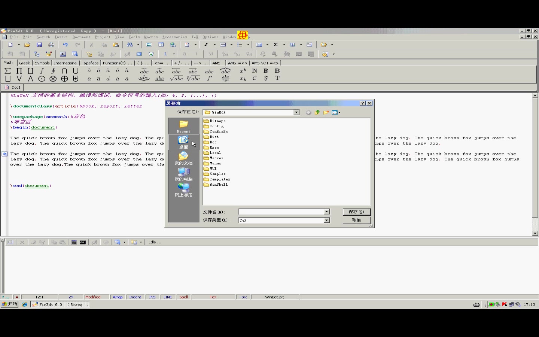
Task: Insert the superscript x^k symbol
Action: tap(243, 70)
